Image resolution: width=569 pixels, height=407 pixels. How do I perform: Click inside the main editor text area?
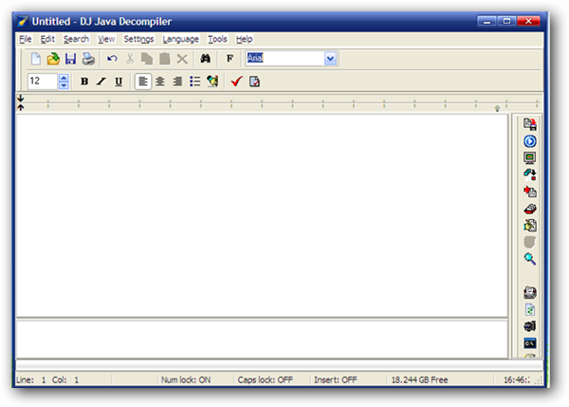coord(262,215)
